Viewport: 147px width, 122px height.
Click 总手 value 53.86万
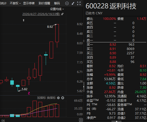click(x=110, y=79)
